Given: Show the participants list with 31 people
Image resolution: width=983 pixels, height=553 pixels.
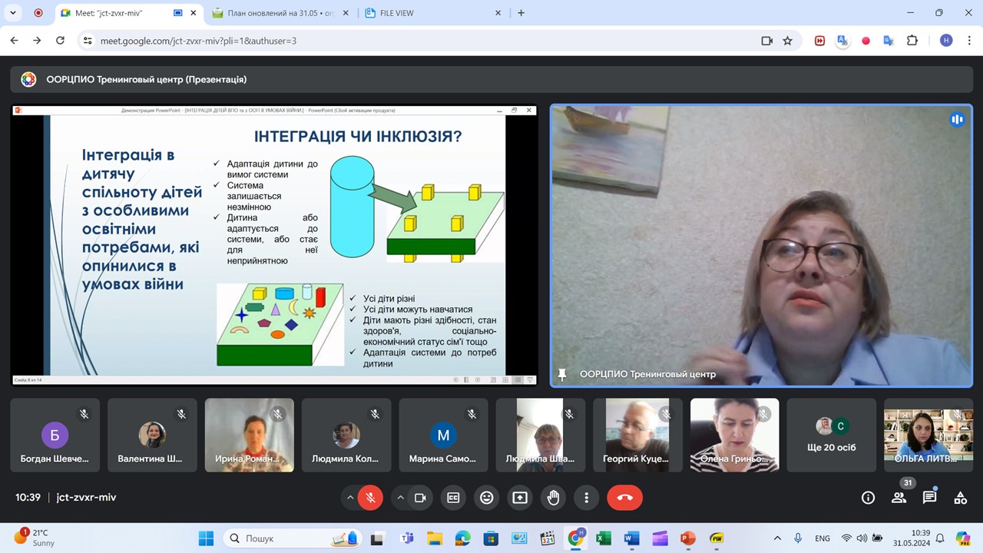Looking at the screenshot, I should [x=899, y=498].
